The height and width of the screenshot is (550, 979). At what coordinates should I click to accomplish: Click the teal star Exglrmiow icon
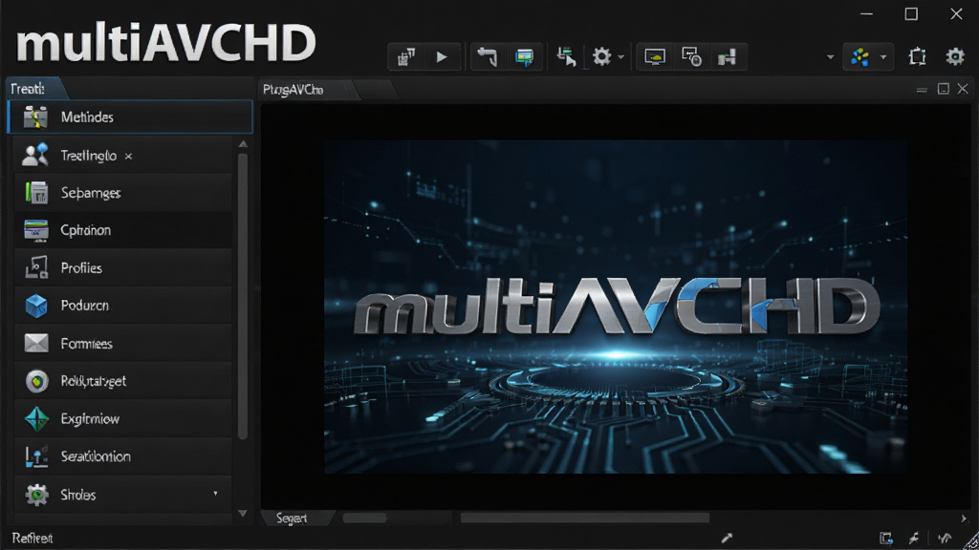point(36,419)
